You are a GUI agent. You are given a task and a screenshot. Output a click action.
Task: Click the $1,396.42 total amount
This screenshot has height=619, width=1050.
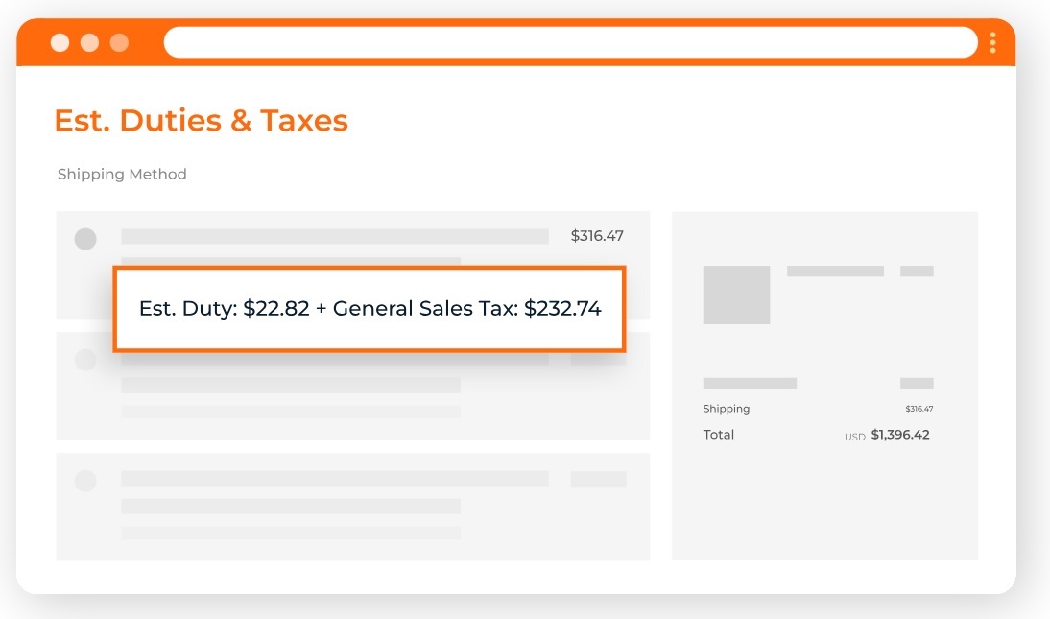[x=900, y=435]
